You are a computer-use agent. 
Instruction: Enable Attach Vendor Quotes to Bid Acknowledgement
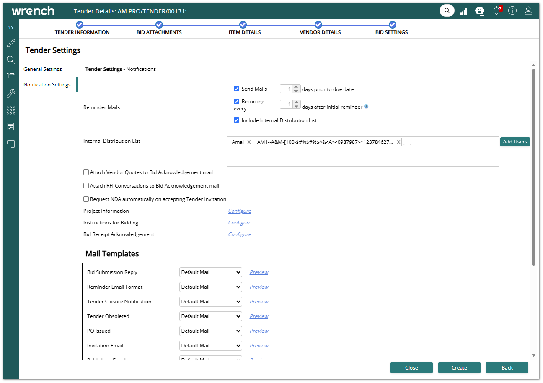tap(86, 172)
